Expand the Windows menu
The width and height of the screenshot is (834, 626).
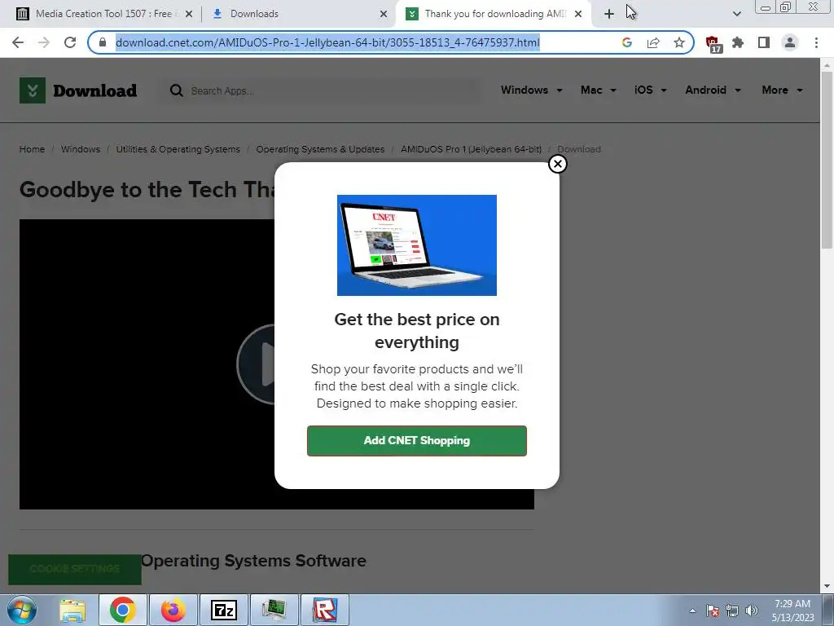[531, 90]
